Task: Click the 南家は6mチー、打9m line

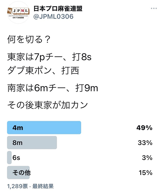Action: (x=52, y=88)
